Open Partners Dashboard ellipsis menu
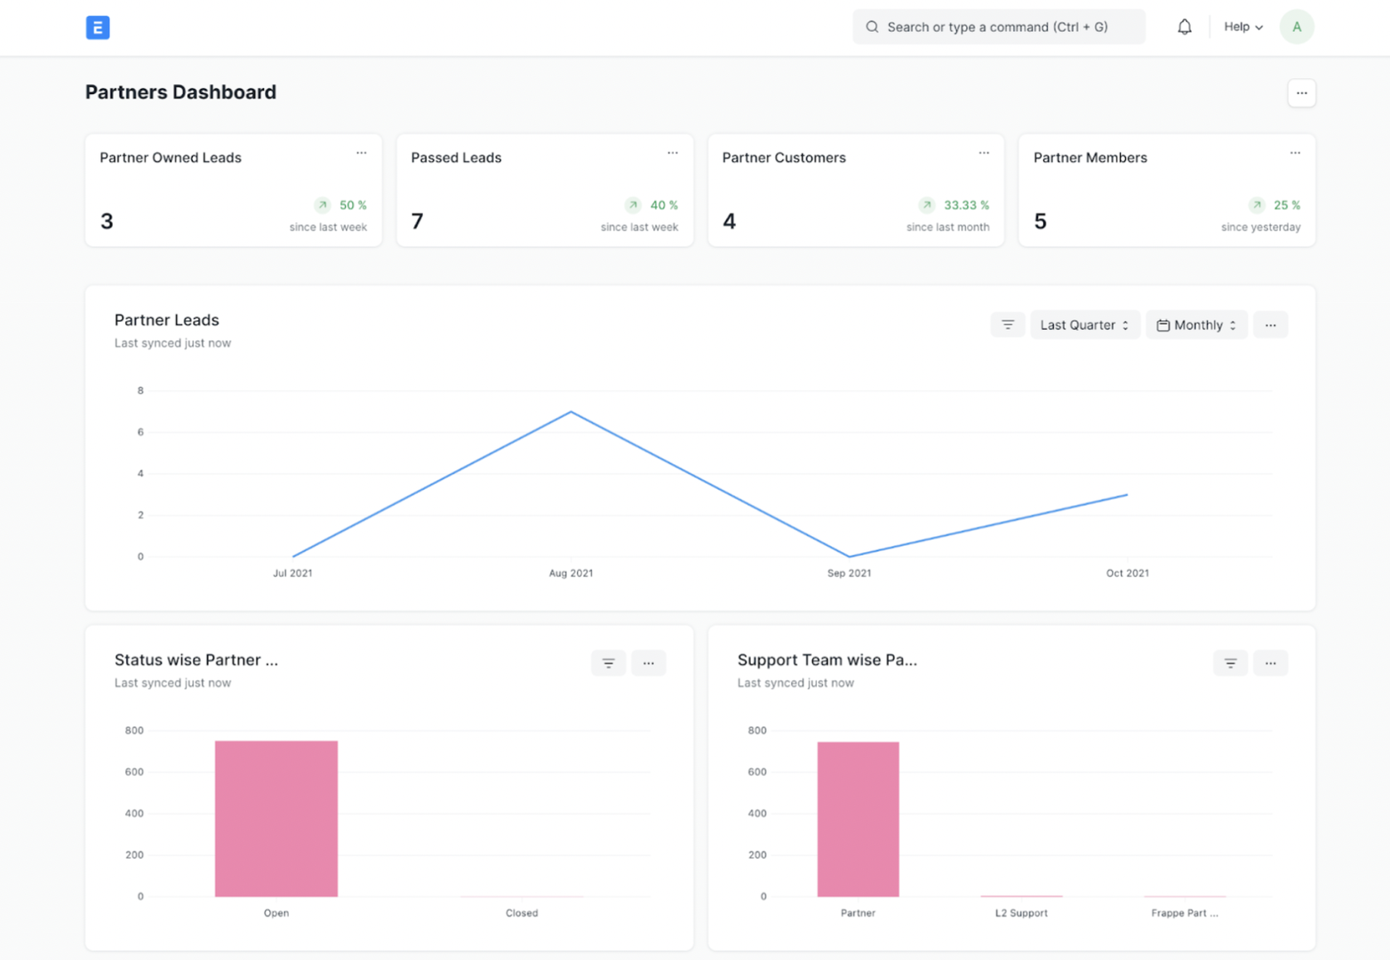Screen dimensions: 1390x960 coord(1301,93)
